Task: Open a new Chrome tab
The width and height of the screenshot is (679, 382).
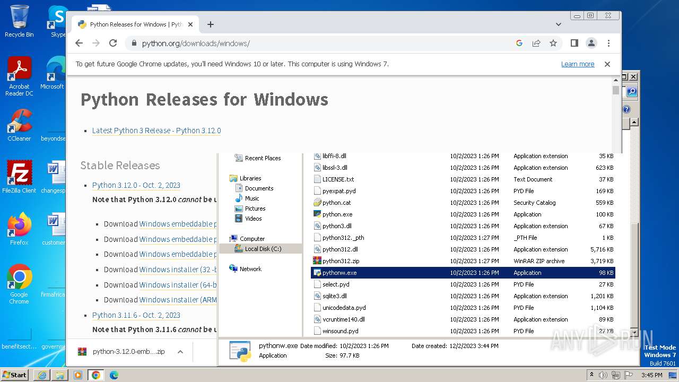Action: point(211,24)
